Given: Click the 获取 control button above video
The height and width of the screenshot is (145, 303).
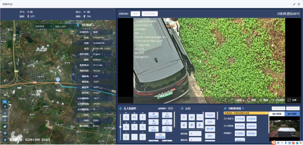Looking at the screenshot, I should pyautogui.click(x=135, y=14).
